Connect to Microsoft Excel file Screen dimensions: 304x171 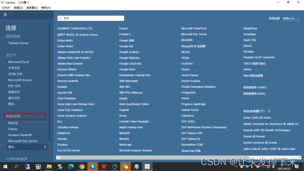[19, 62]
